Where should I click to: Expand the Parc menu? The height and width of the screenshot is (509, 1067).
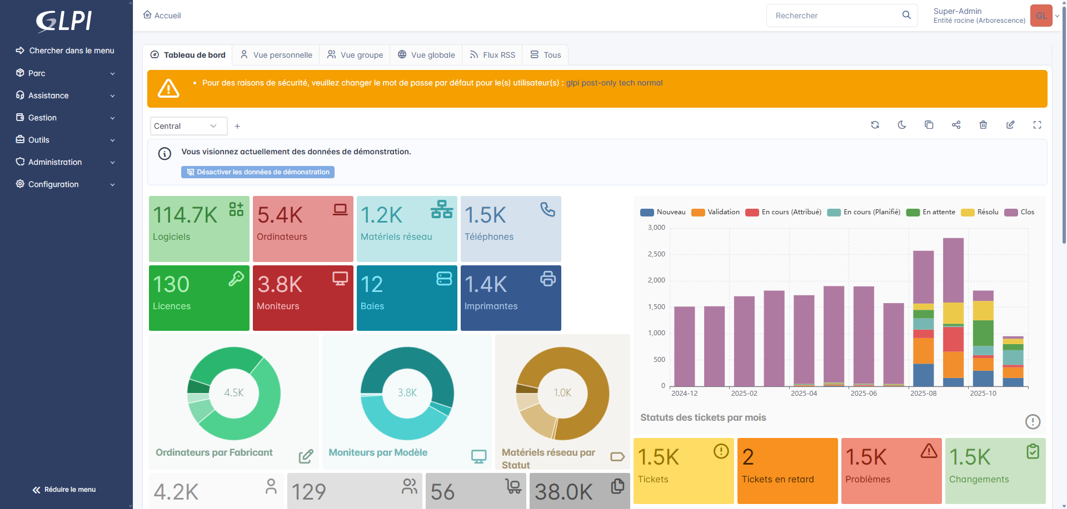click(x=66, y=73)
